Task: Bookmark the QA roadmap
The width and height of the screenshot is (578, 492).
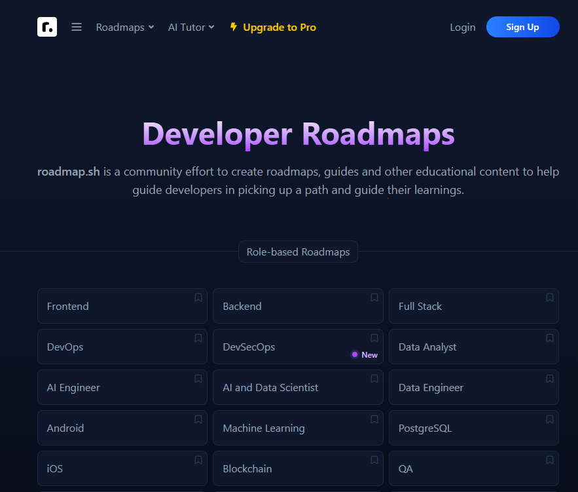Action: 550,460
